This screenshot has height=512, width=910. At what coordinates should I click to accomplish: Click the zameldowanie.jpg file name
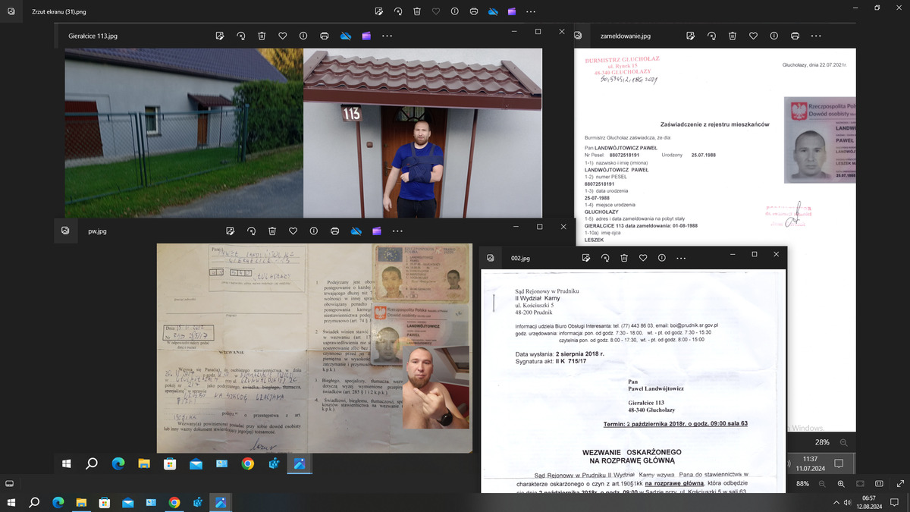pyautogui.click(x=626, y=36)
